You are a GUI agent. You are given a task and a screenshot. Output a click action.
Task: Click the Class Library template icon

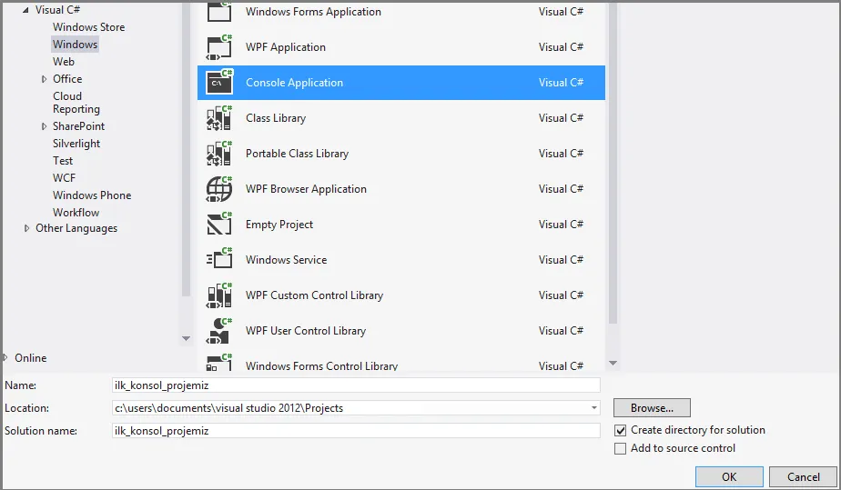pyautogui.click(x=219, y=118)
